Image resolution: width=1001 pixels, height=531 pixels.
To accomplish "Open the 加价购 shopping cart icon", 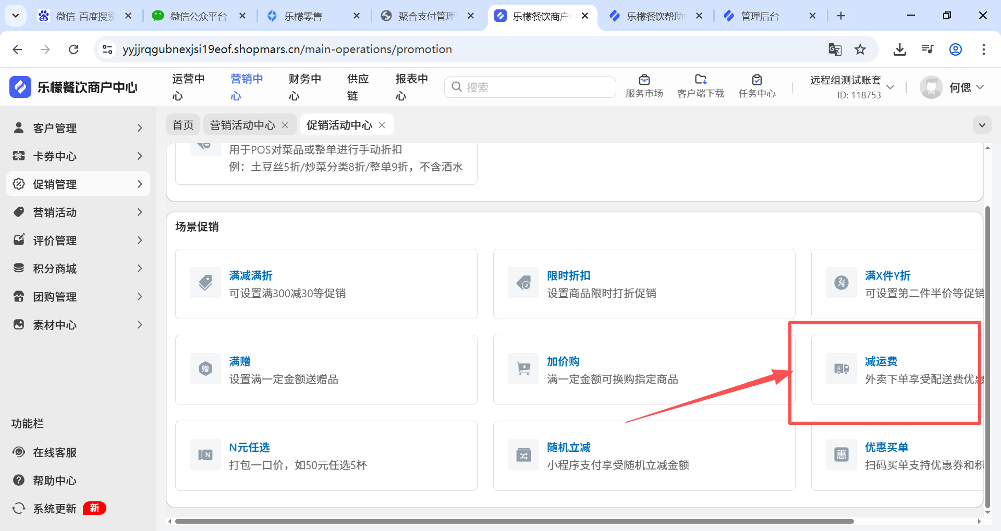I will tap(523, 369).
